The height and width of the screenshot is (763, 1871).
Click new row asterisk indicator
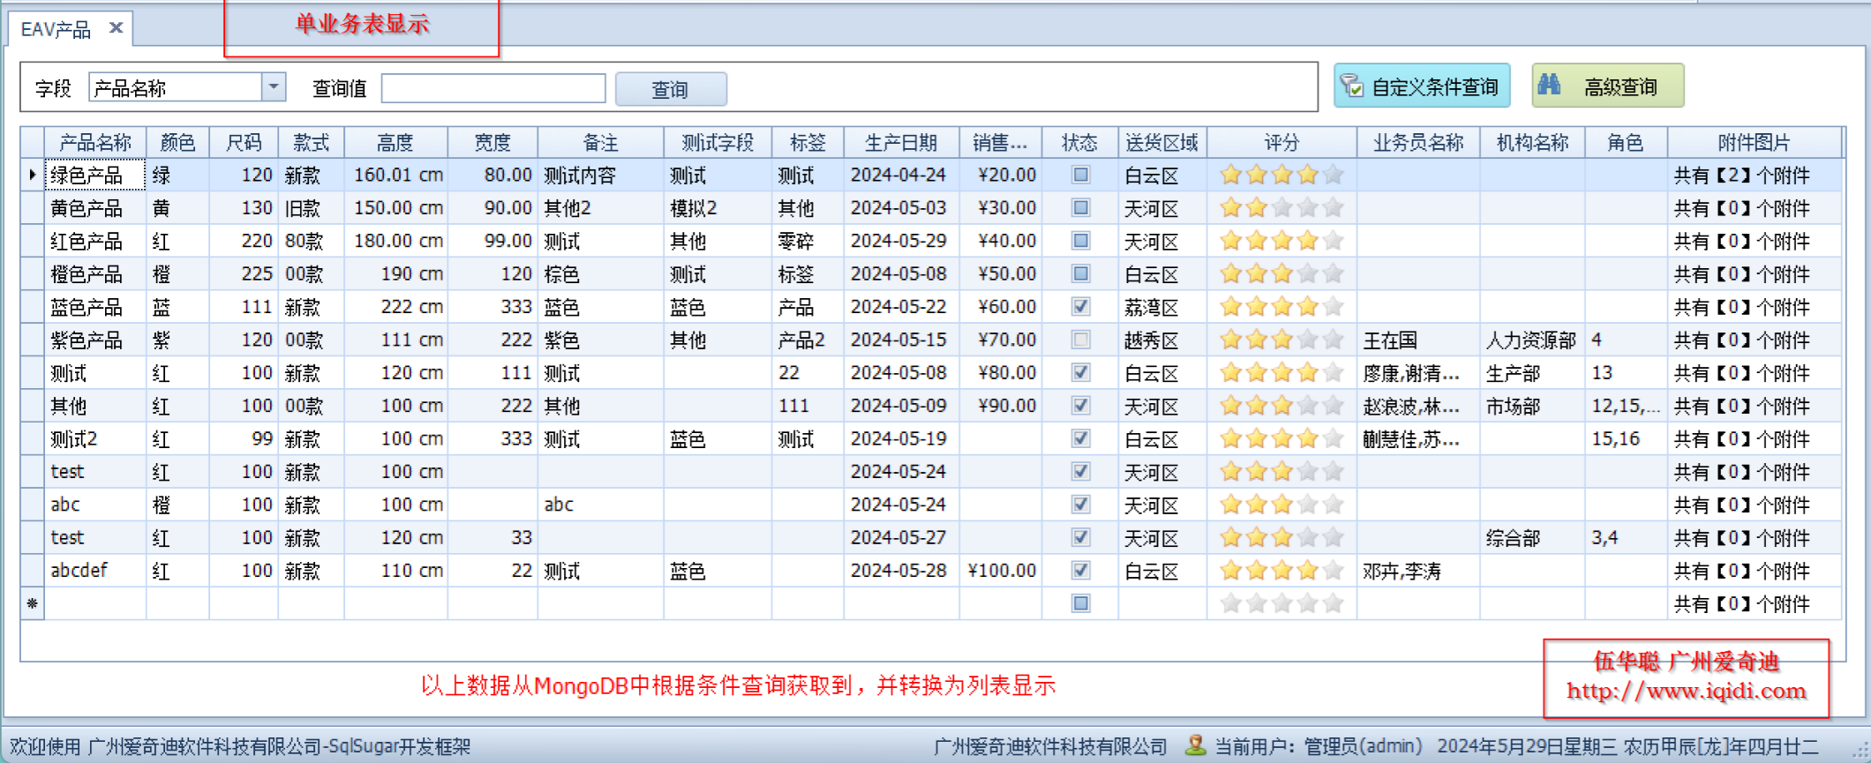click(33, 603)
